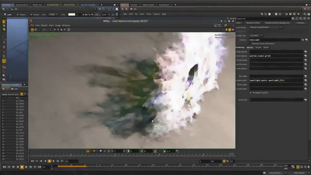311x175 pixels.
Task: Click the Houdini logo icon in MPlay window
Action: point(31,21)
